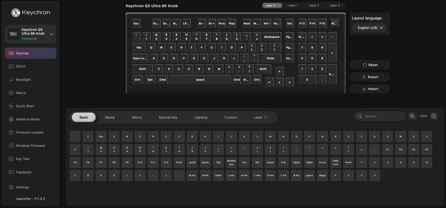The image size is (446, 208).
Task: Go to Backlight settings
Action: pyautogui.click(x=31, y=80)
